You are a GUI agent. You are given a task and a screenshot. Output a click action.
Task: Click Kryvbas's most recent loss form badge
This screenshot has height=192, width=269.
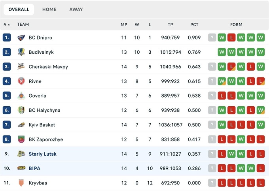[x=222, y=183]
